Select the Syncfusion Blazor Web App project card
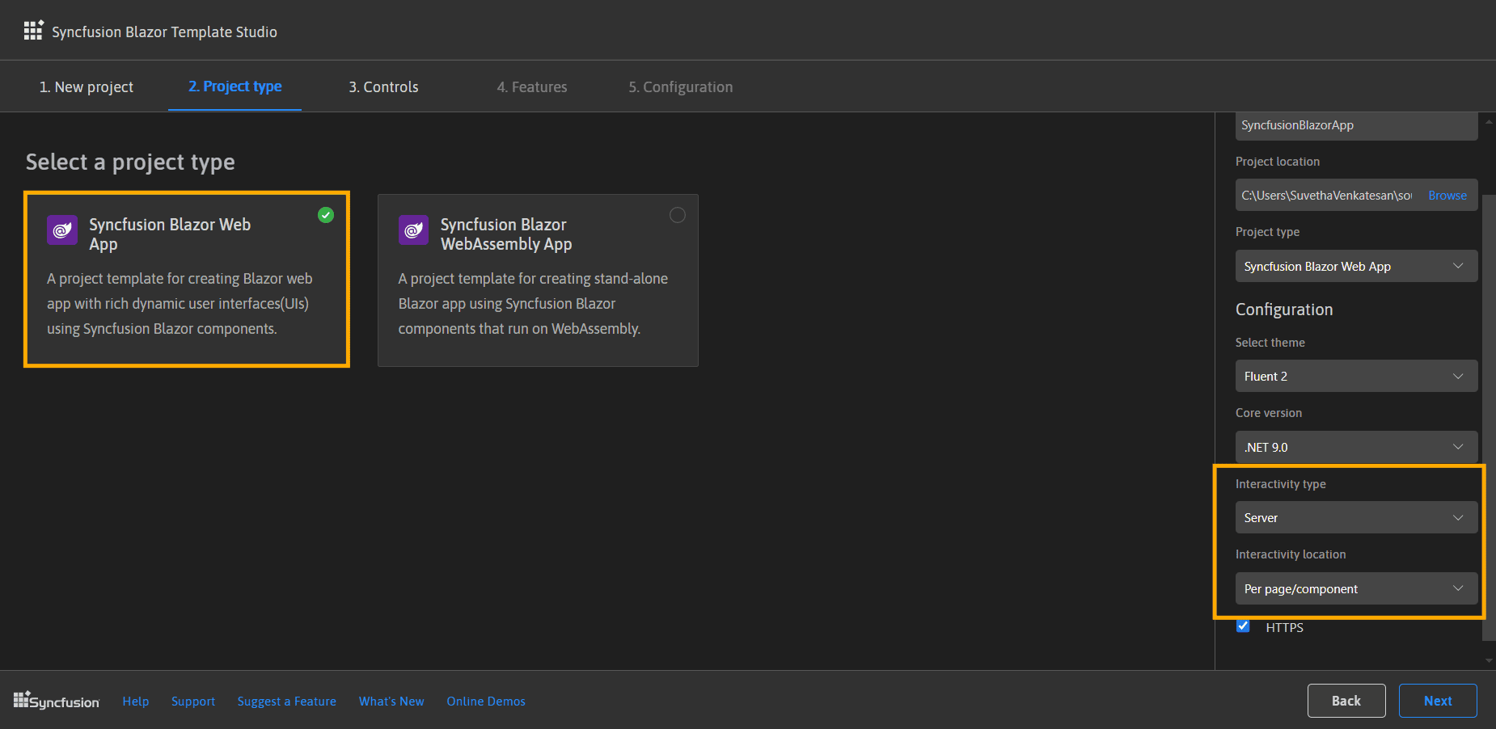Image resolution: width=1496 pixels, height=729 pixels. click(186, 280)
